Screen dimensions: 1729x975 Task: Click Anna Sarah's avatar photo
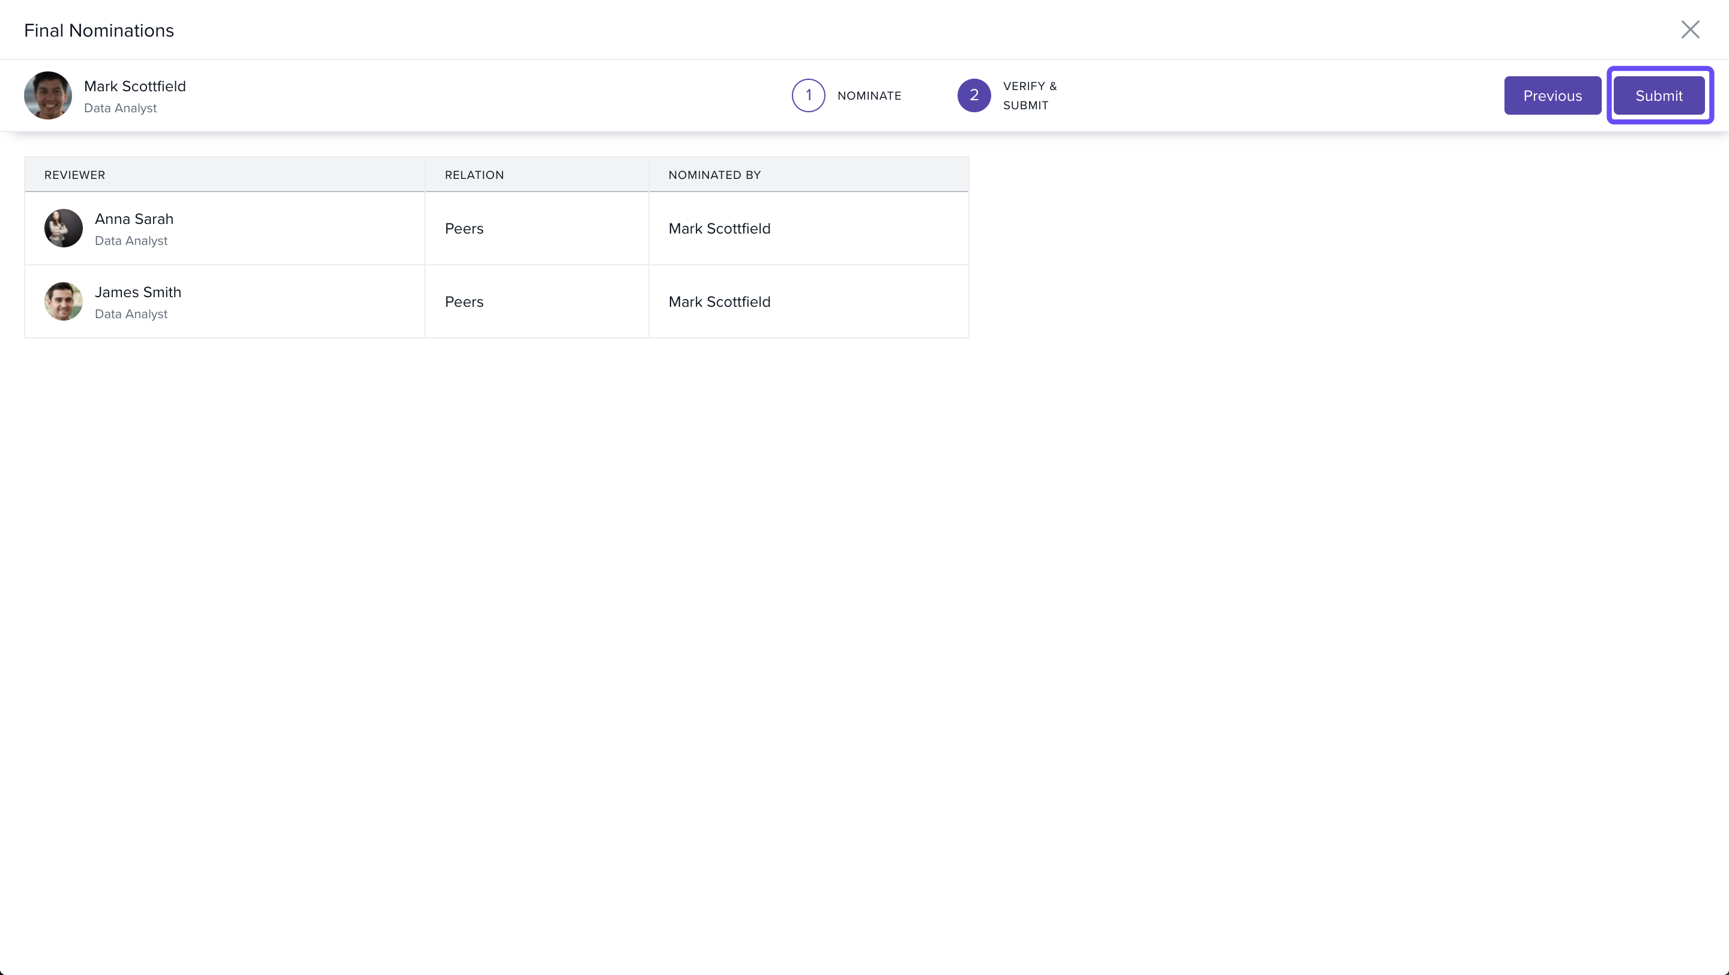coord(63,228)
